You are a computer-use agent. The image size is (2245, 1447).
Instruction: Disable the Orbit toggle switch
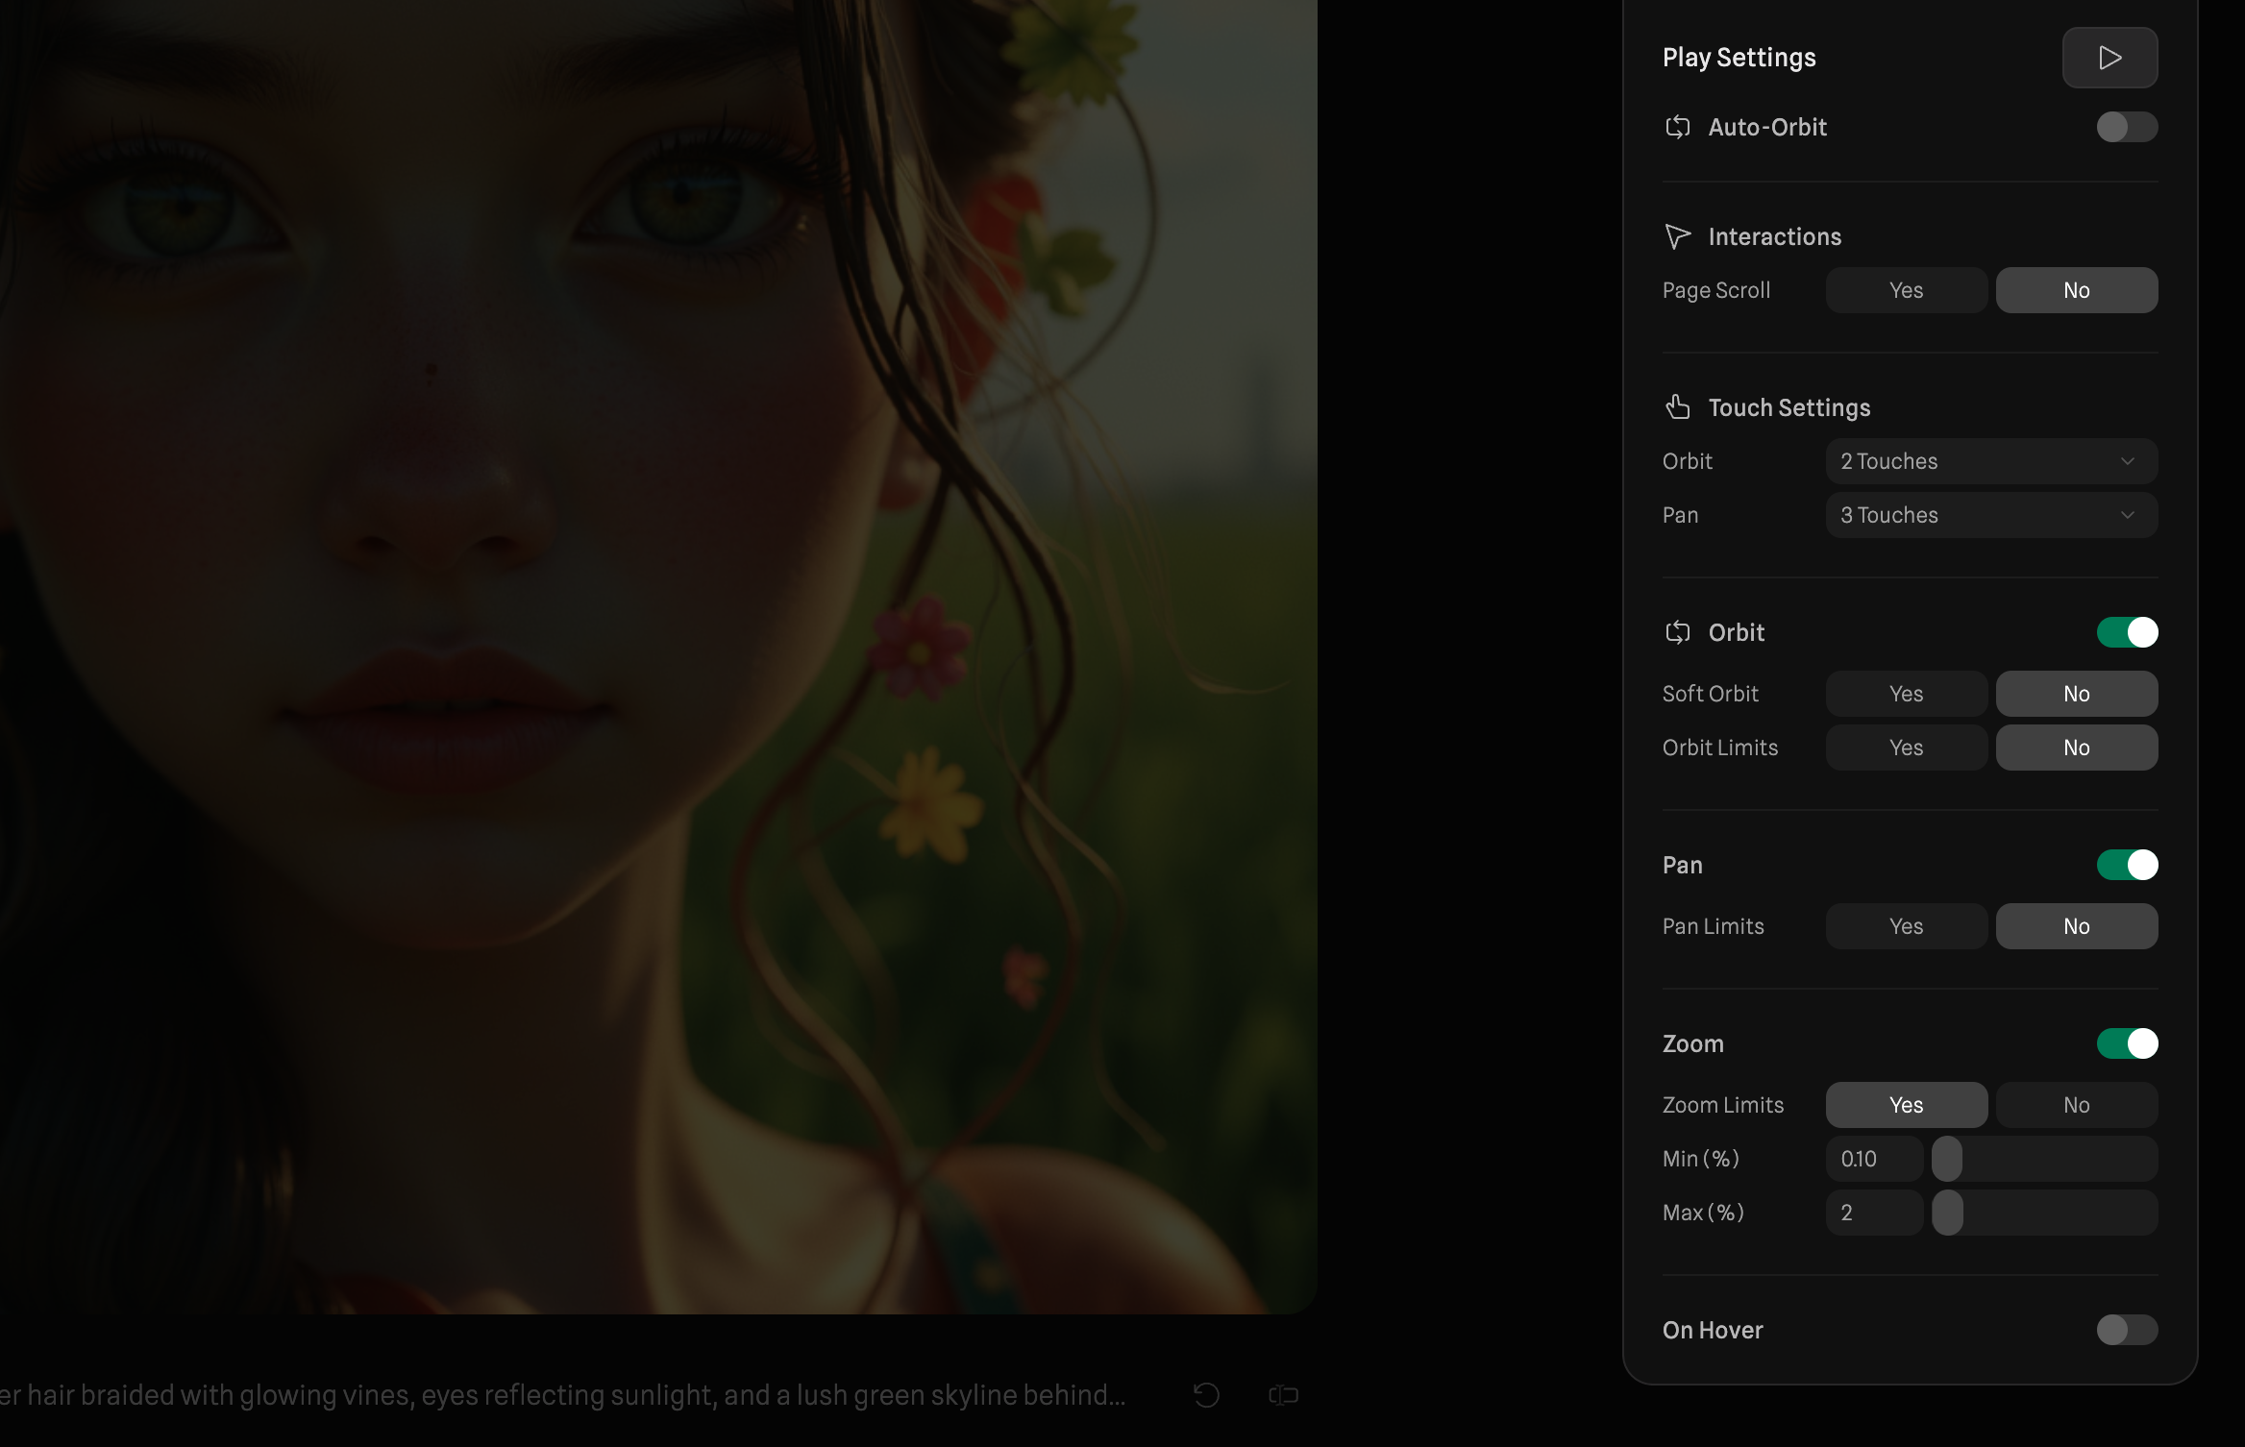click(x=2126, y=632)
